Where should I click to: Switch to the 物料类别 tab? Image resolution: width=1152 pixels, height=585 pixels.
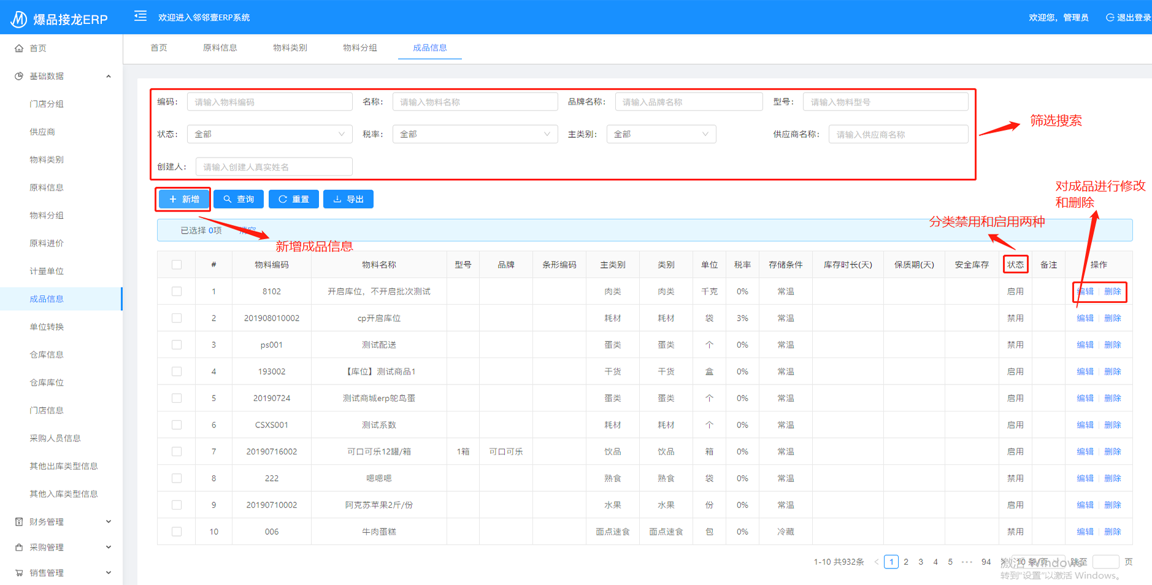click(290, 48)
